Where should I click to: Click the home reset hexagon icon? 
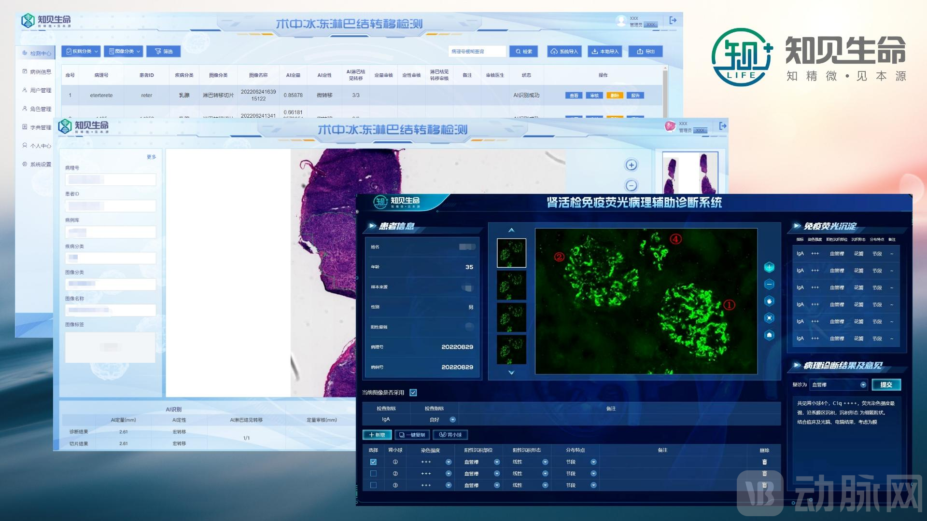click(x=769, y=335)
